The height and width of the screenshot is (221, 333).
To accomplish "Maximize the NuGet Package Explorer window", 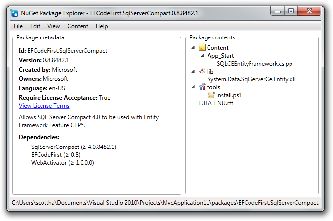I will (291, 11).
